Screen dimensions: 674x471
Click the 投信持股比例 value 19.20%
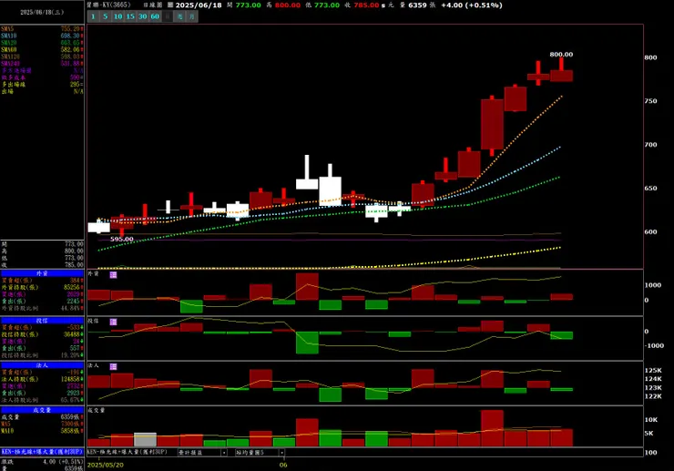[72, 355]
